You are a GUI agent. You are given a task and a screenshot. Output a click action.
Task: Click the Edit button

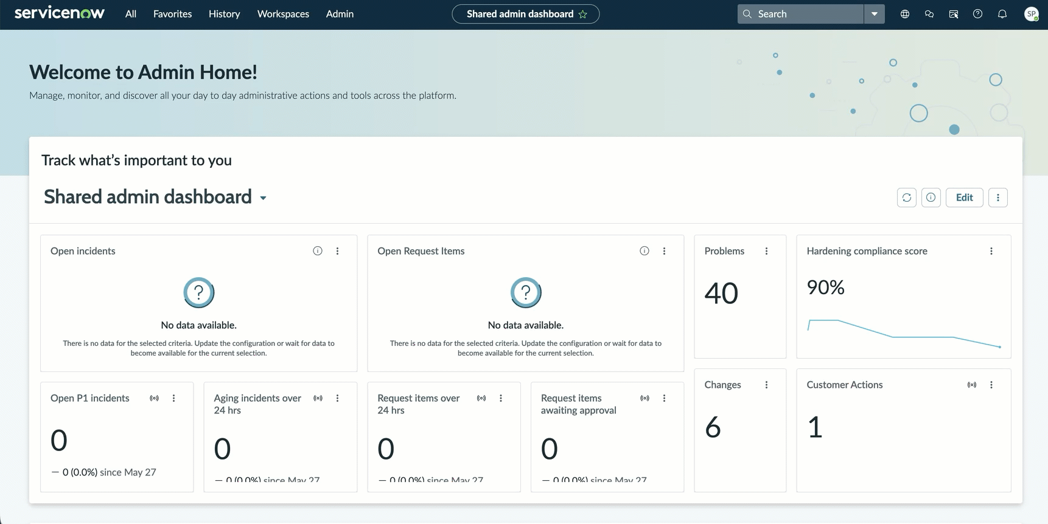[965, 198]
